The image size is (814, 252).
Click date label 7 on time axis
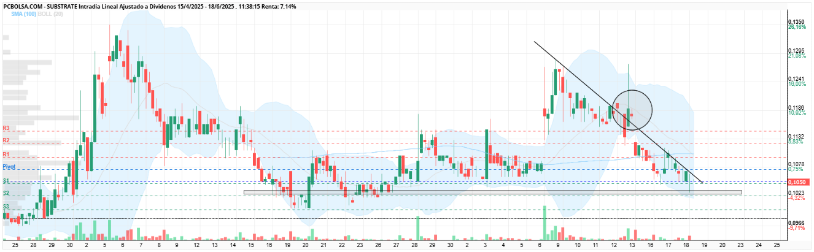pyautogui.click(x=141, y=245)
